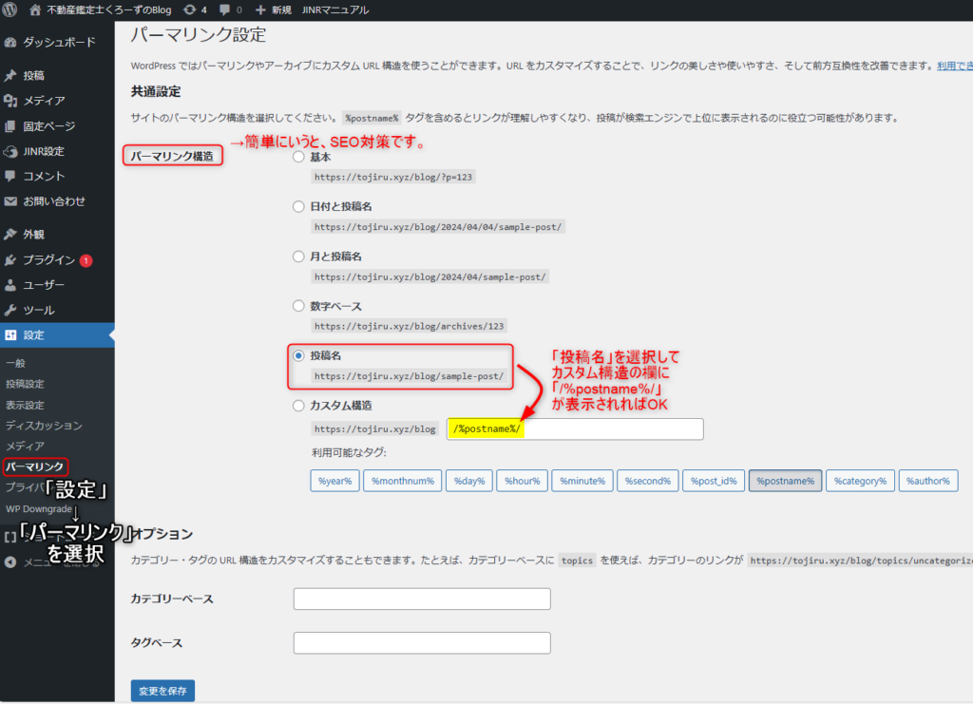973x704 pixels.
Task: Click the home icon beside site name
Action: click(35, 10)
